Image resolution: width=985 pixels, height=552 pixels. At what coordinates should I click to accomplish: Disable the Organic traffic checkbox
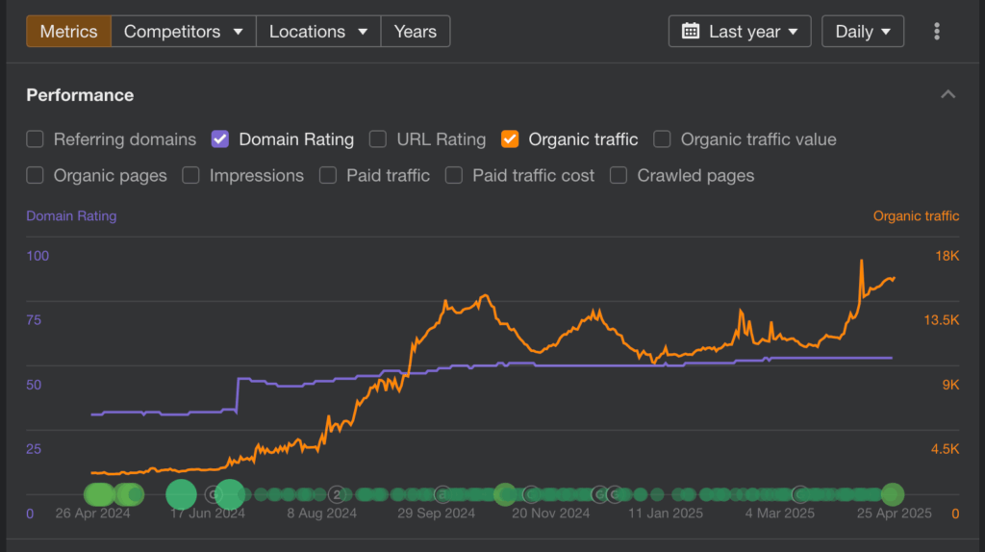click(510, 139)
